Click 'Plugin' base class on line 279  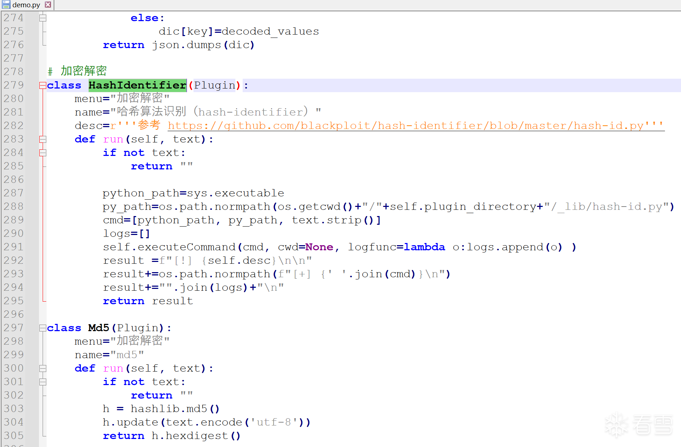[215, 85]
